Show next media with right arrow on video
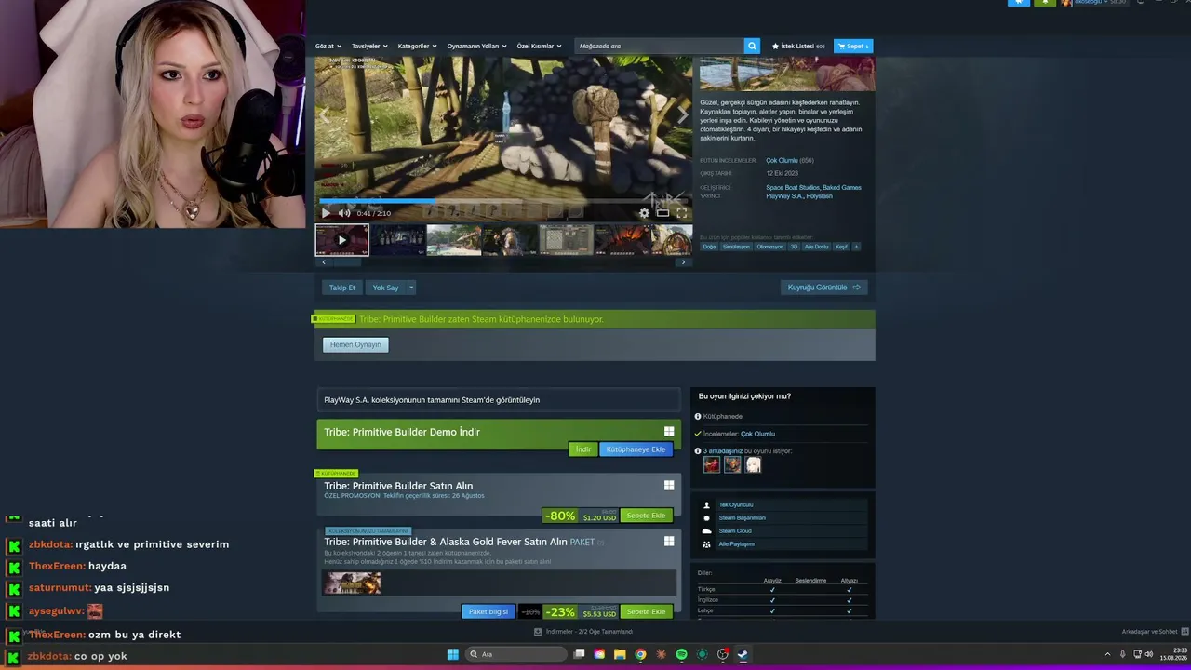1191x670 pixels. 682,114
